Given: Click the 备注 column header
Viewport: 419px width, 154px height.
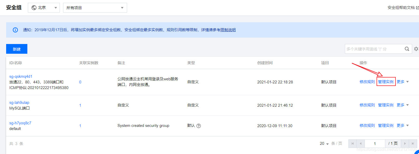Looking at the screenshot, I should 121,63.
